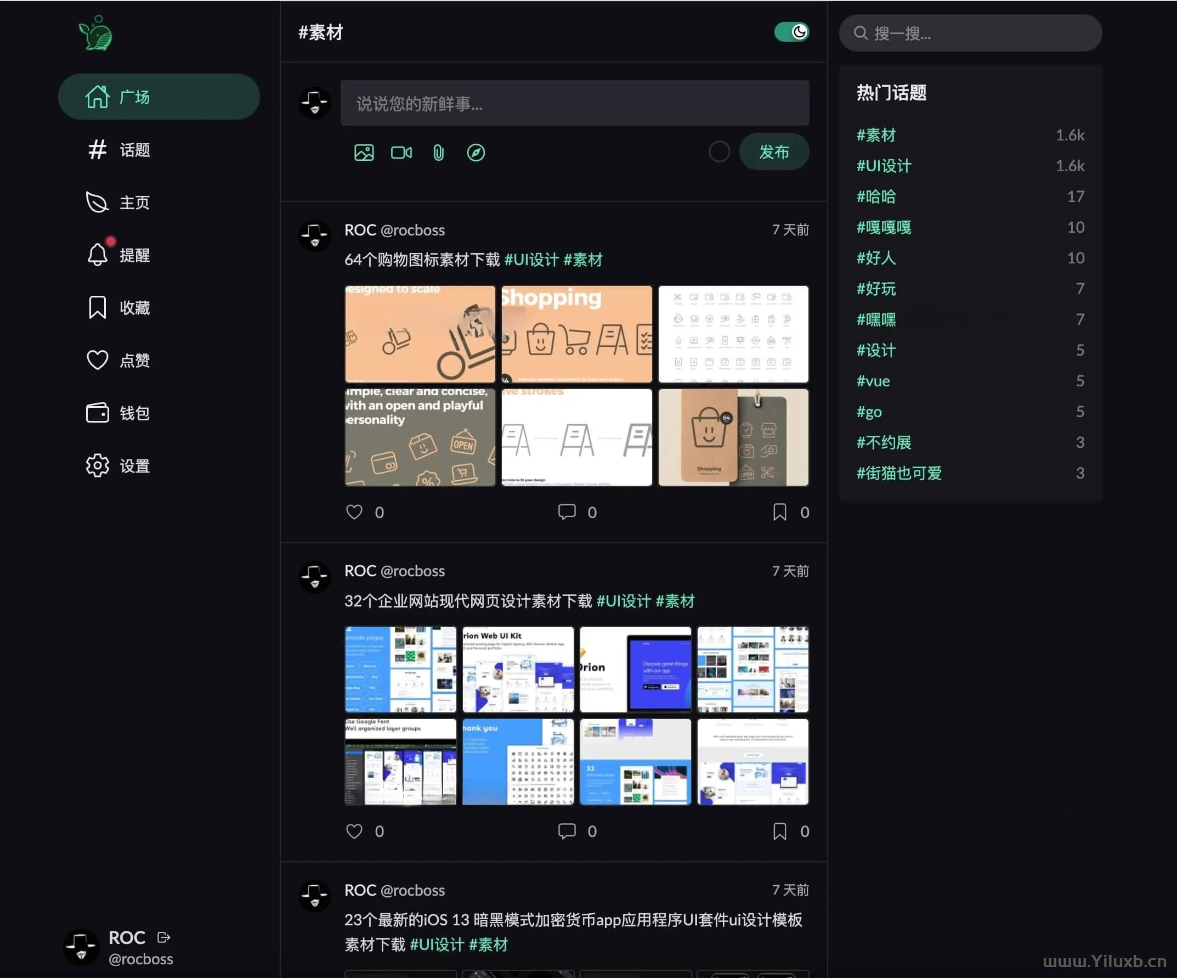Image resolution: width=1177 pixels, height=978 pixels.
Task: Open hot topic #好人
Action: point(876,258)
